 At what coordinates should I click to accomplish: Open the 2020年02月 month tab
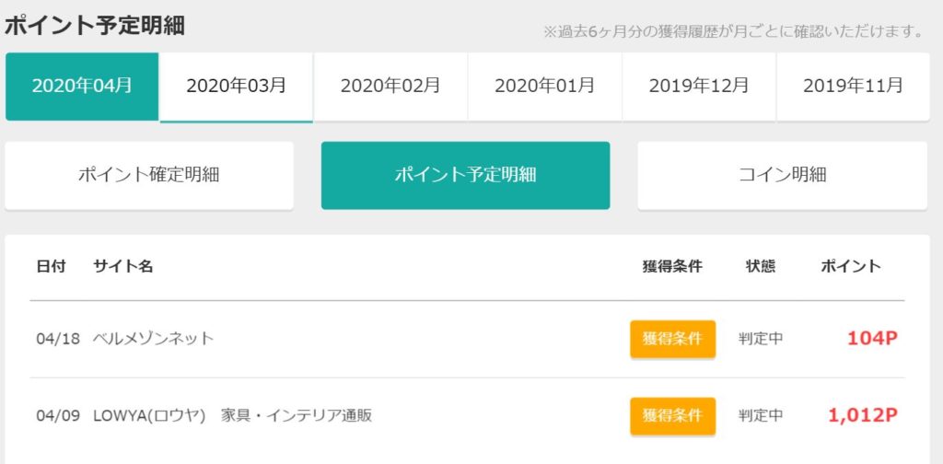390,87
